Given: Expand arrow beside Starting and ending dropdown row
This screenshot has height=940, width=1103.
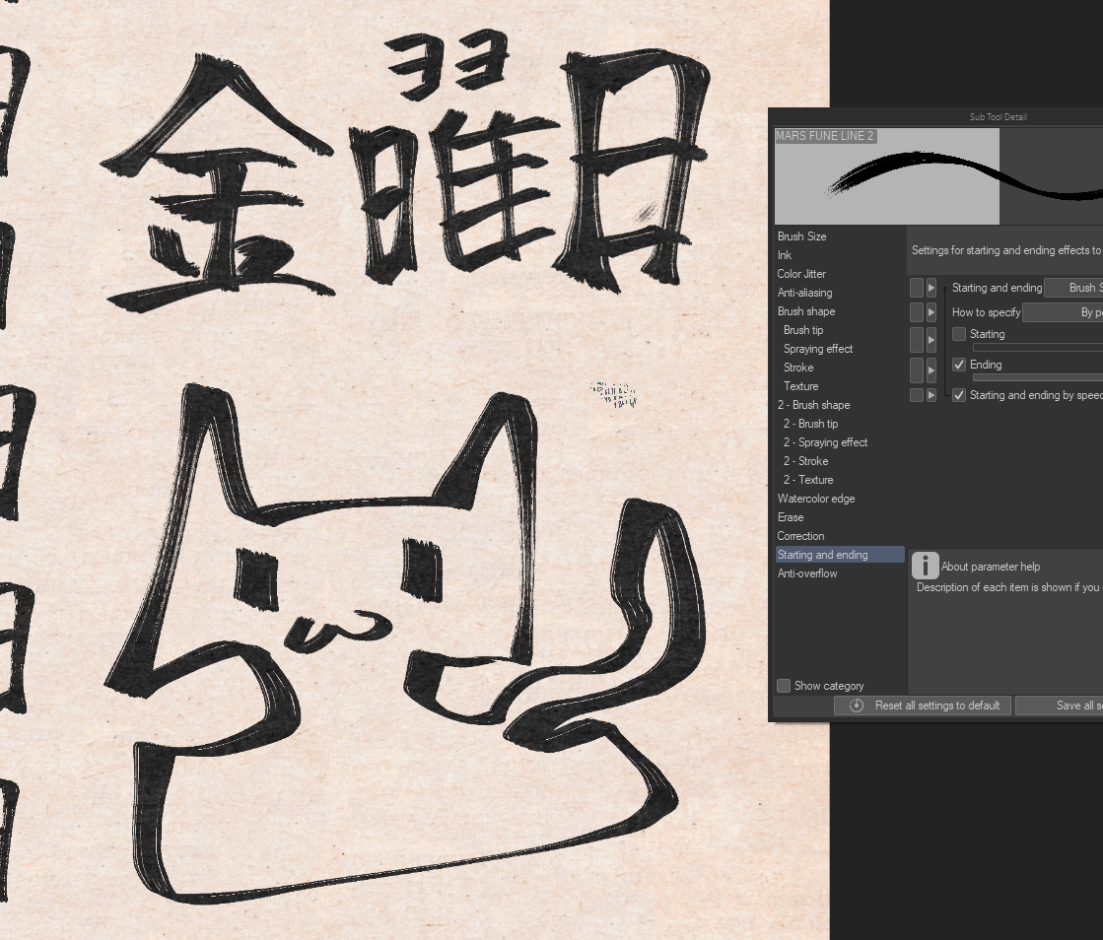Looking at the screenshot, I should [931, 288].
